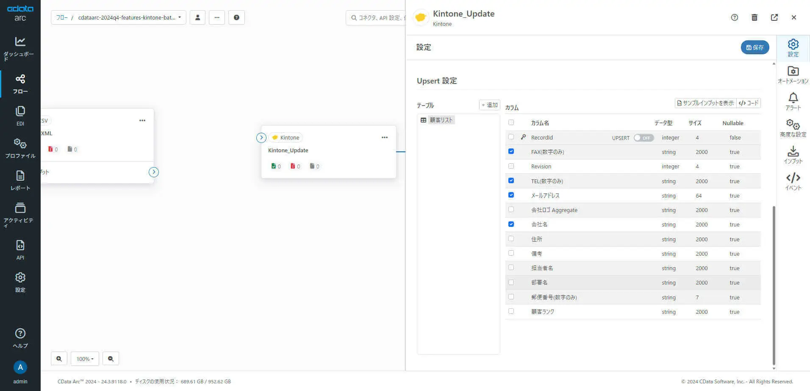Click the toolbar help question icon
Image resolution: width=810 pixels, height=391 pixels.
(x=236, y=17)
